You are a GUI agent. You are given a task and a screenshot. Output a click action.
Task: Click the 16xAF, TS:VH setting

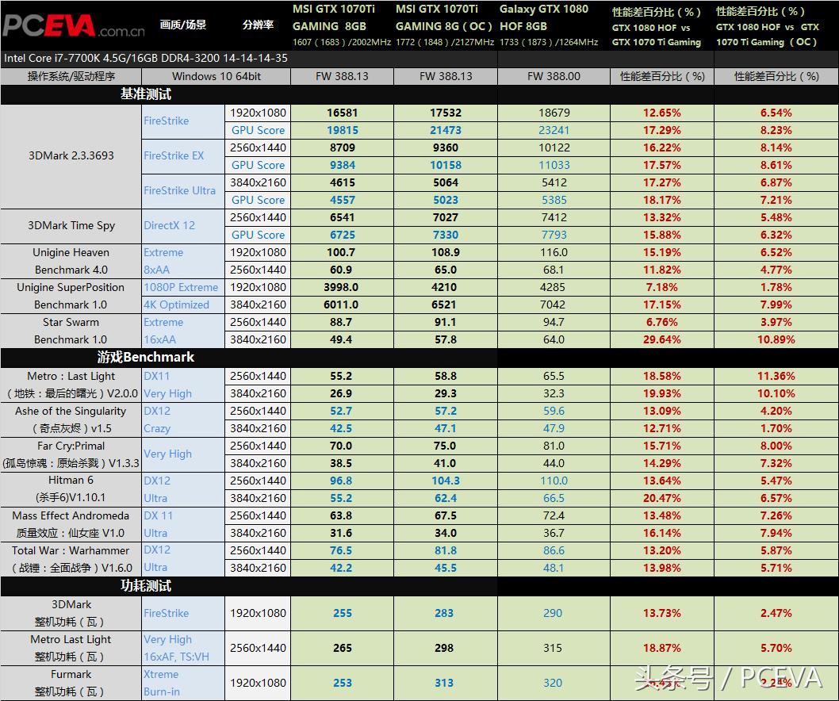(x=176, y=657)
